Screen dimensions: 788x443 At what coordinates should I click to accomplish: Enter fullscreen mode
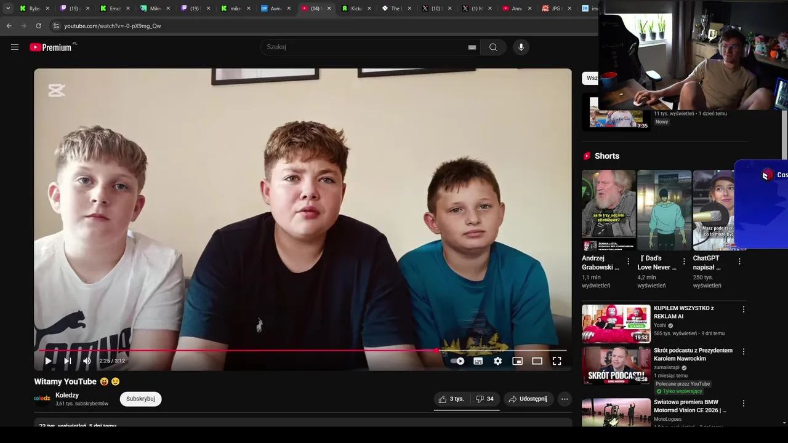click(x=557, y=361)
